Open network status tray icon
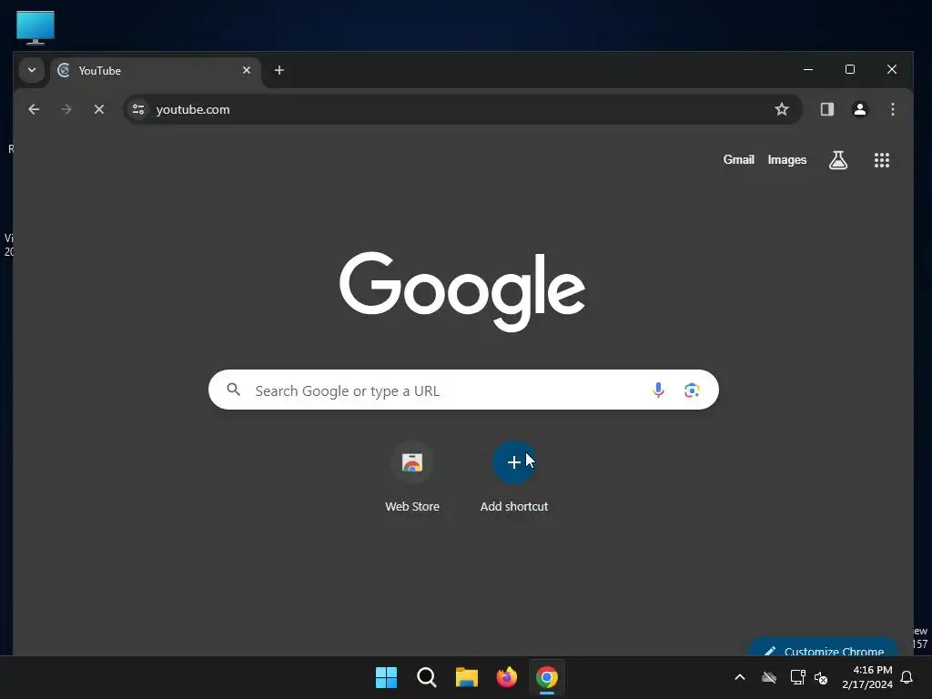932x699 pixels. [x=797, y=677]
